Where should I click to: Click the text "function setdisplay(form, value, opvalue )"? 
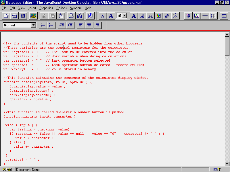pos(45,82)
